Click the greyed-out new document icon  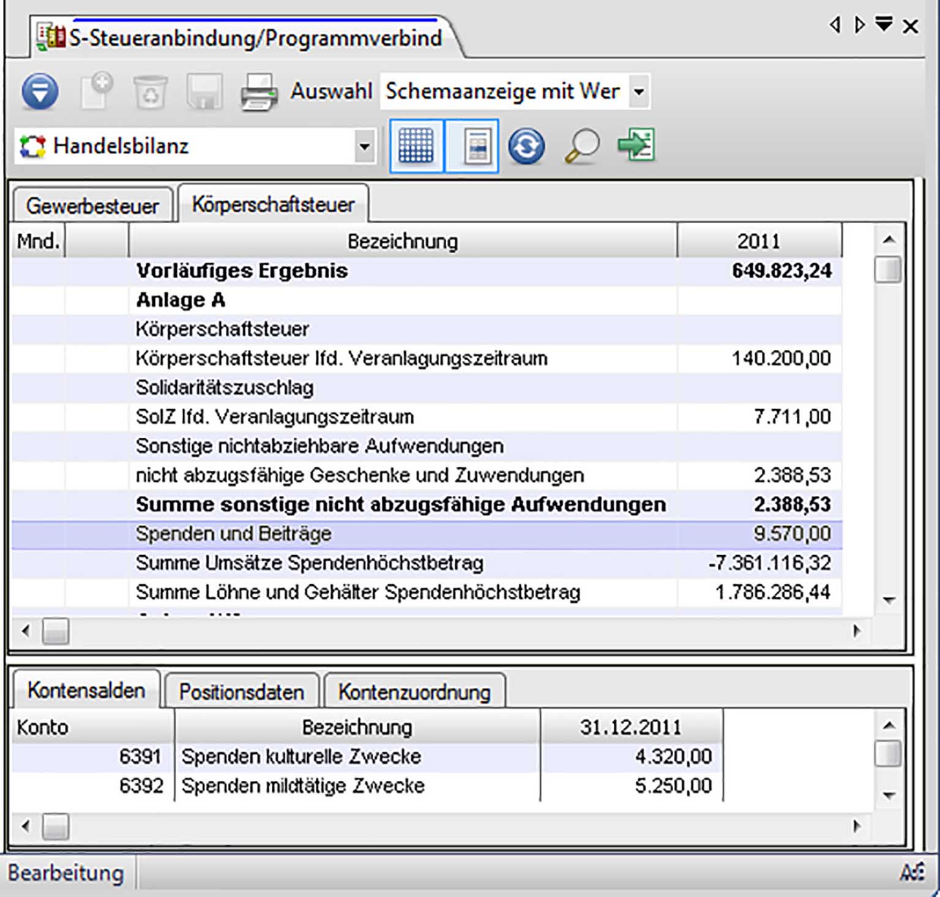pos(97,91)
